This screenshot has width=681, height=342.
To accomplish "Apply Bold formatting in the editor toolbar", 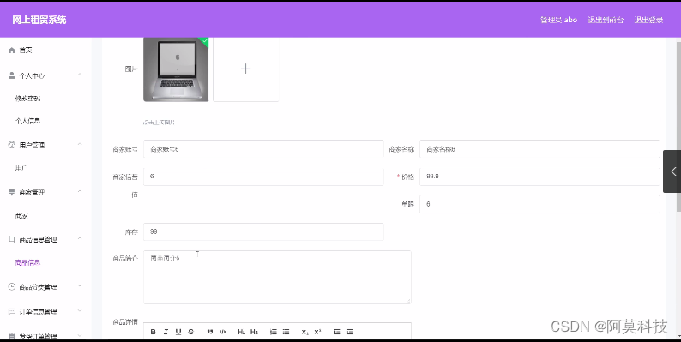I will pyautogui.click(x=153, y=332).
